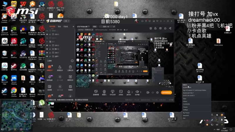Open GeForce Experience desktop shortcut

tap(14, 31)
